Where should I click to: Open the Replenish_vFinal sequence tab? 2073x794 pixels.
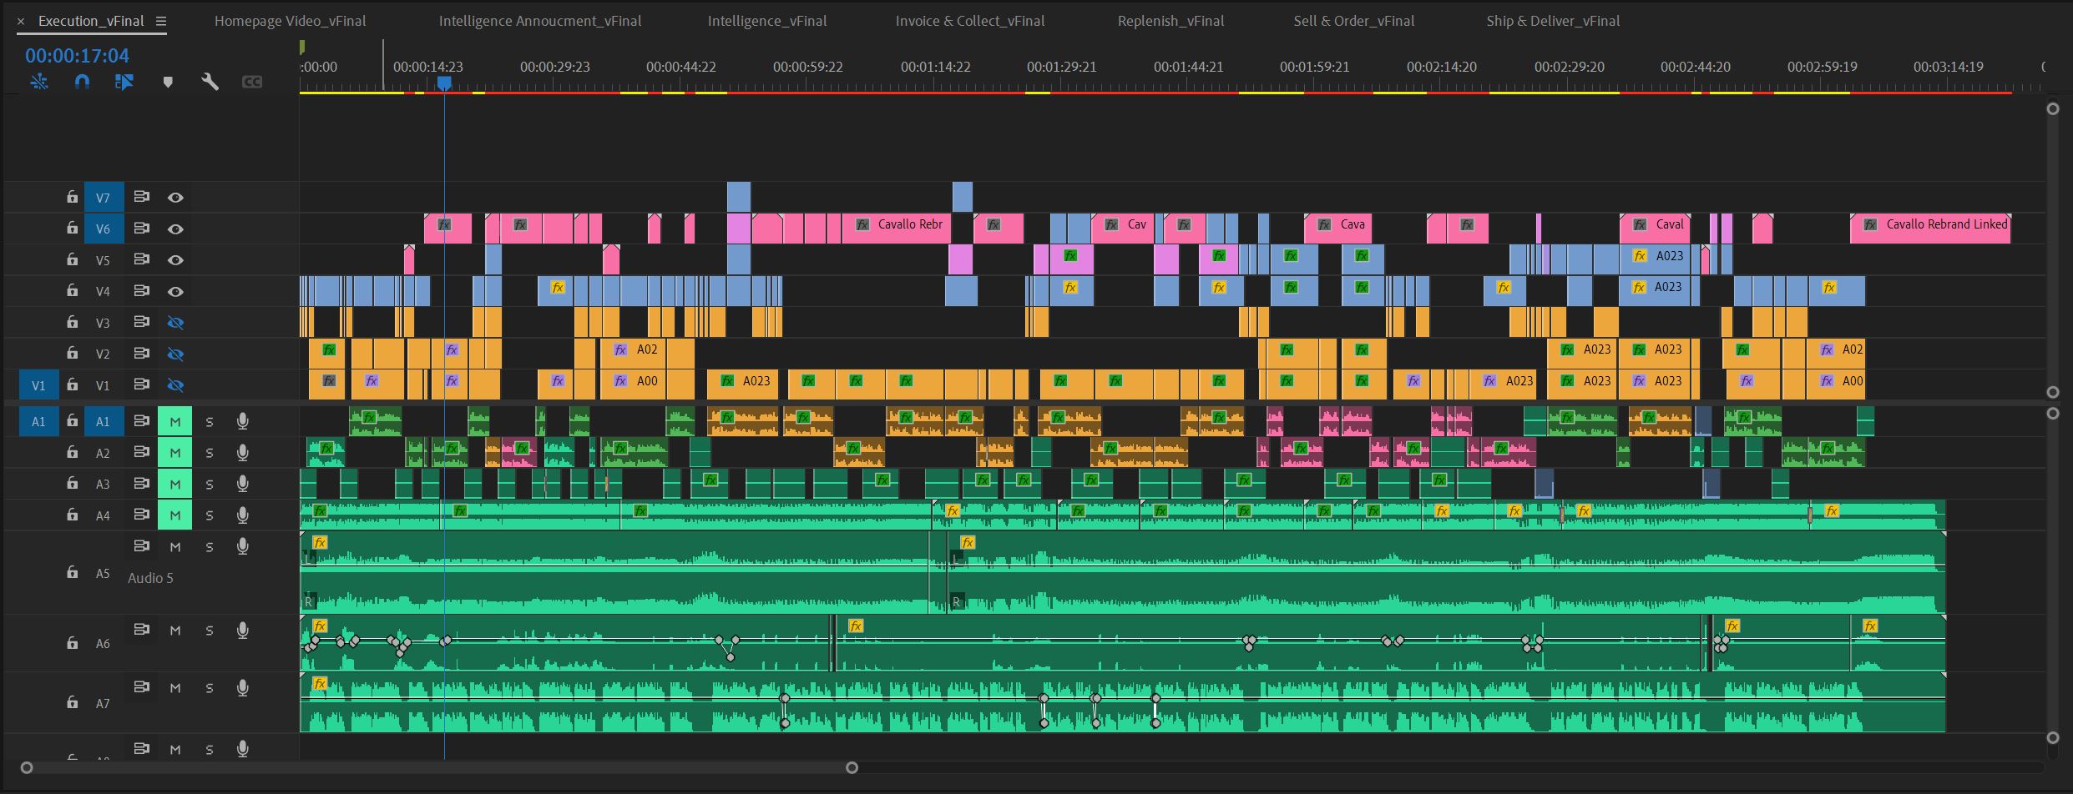click(x=1171, y=21)
